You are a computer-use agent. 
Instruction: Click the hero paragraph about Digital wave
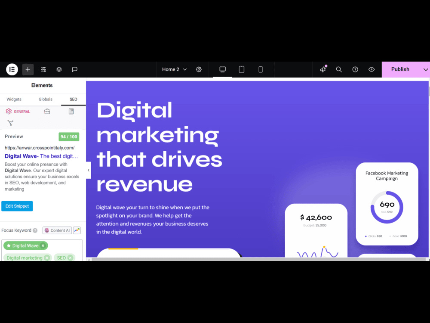pyautogui.click(x=153, y=220)
